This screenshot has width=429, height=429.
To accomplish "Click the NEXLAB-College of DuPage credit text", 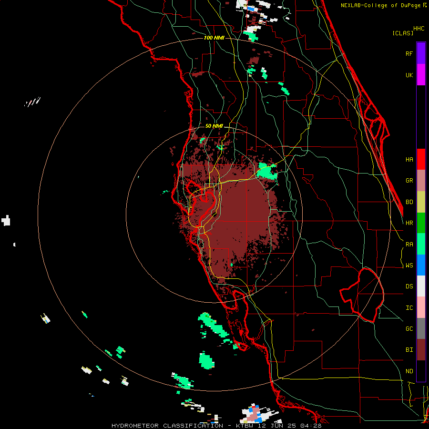I will click(x=381, y=5).
